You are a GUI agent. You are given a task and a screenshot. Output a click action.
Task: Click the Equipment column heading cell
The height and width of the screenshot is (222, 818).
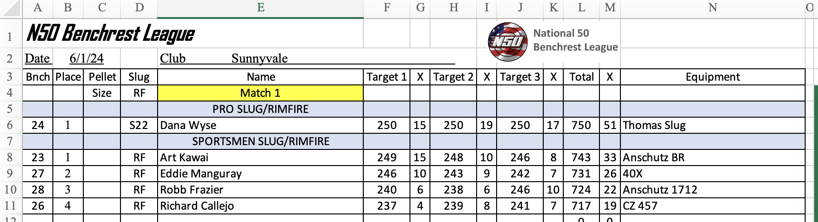712,77
